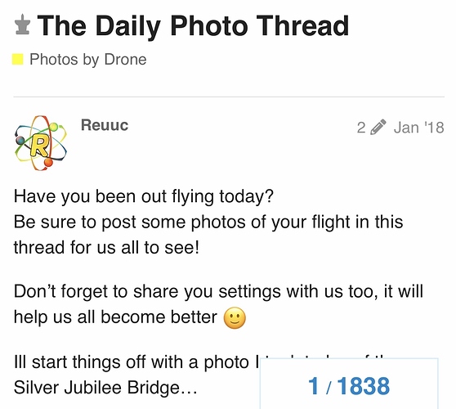Click the Jan '18 post date

click(418, 128)
